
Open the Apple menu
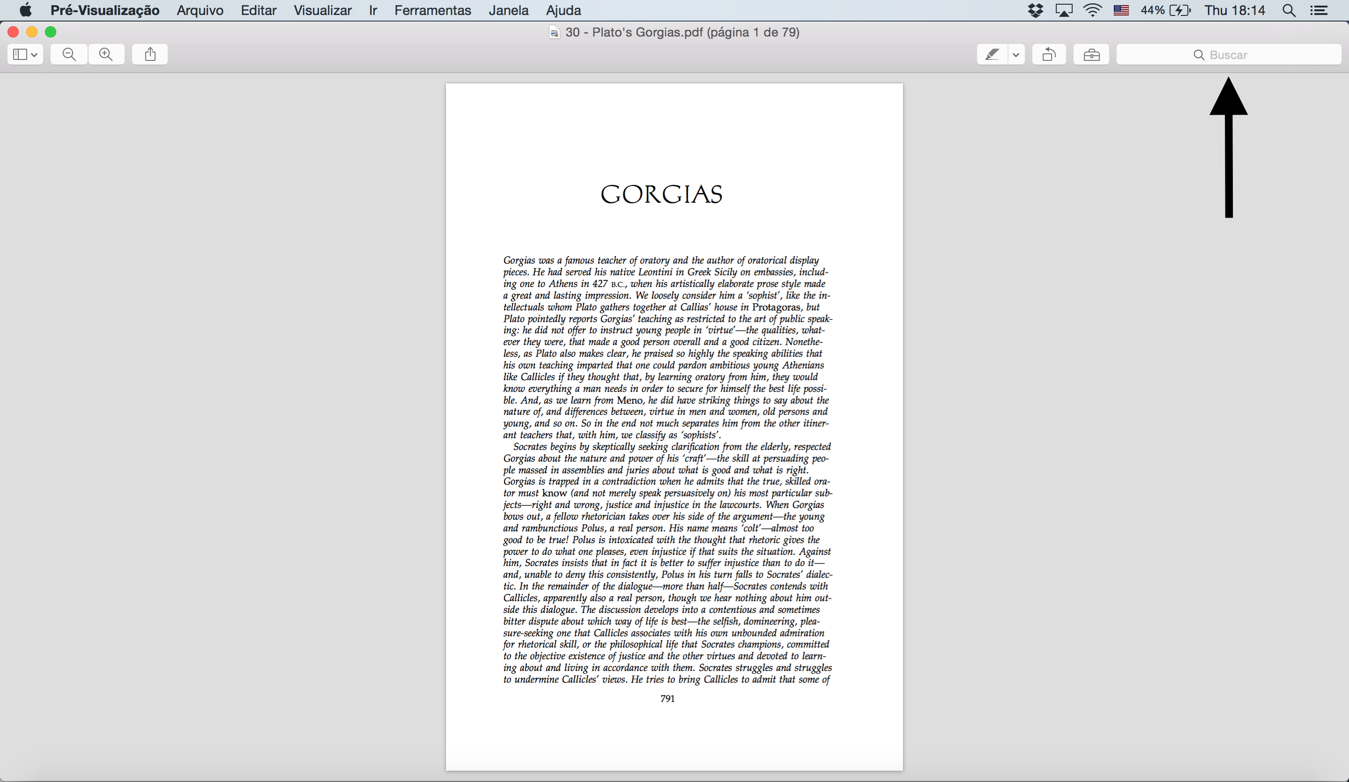tap(25, 10)
